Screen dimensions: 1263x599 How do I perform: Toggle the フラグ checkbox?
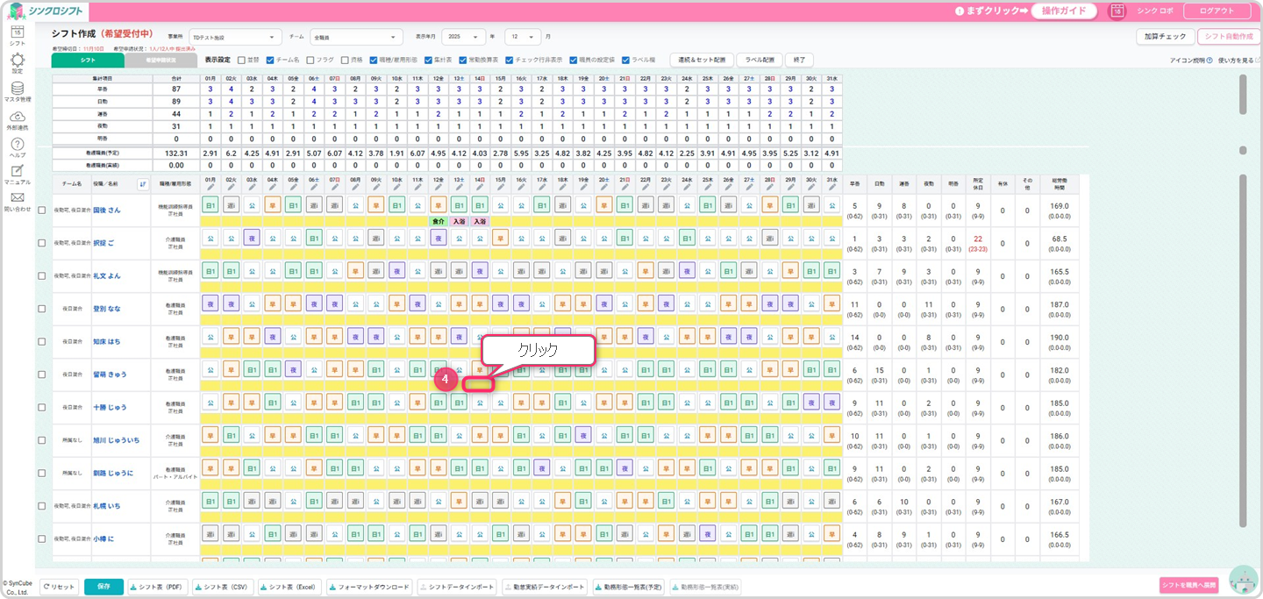coord(310,61)
